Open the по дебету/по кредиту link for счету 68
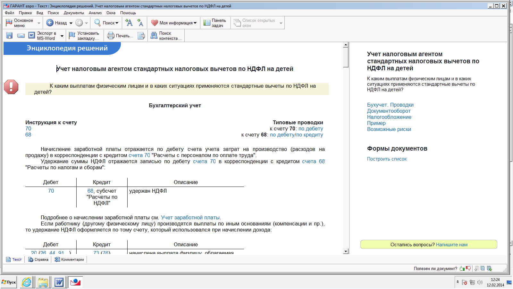Image resolution: width=513 pixels, height=289 pixels. [297, 135]
